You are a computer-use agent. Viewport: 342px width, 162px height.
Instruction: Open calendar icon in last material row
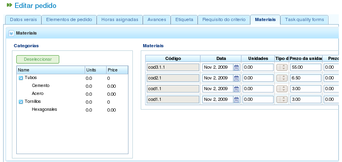[x=236, y=100]
